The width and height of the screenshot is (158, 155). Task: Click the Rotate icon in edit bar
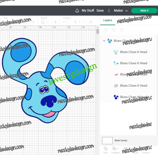[x=43, y=22]
